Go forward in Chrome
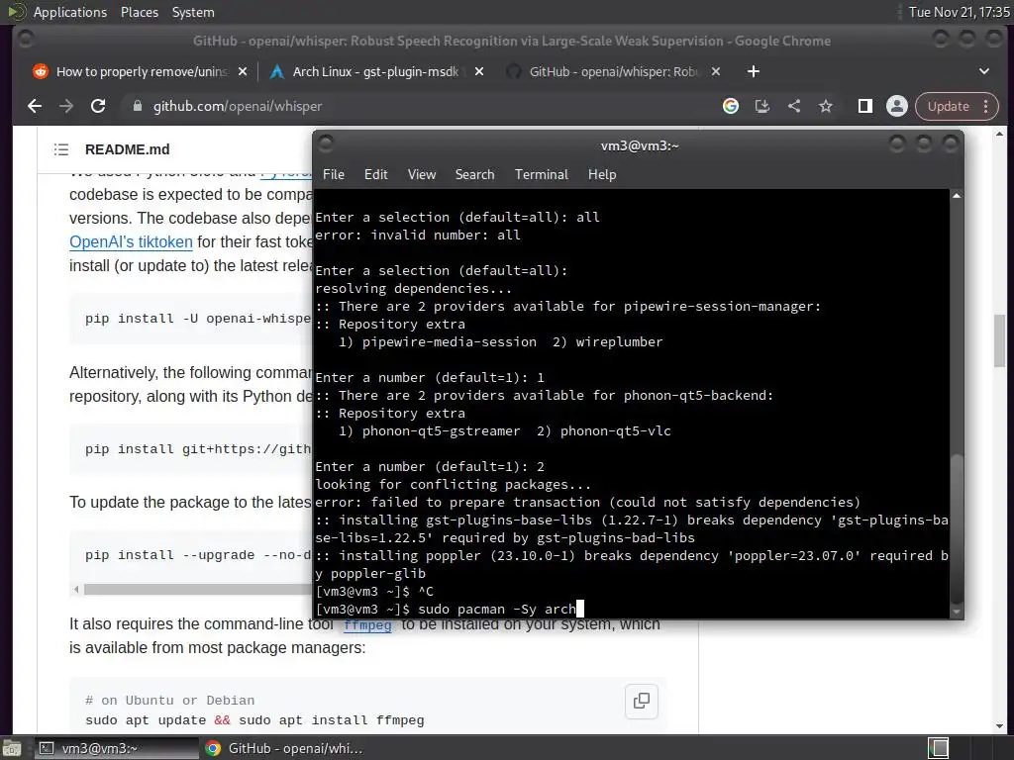 [x=66, y=106]
